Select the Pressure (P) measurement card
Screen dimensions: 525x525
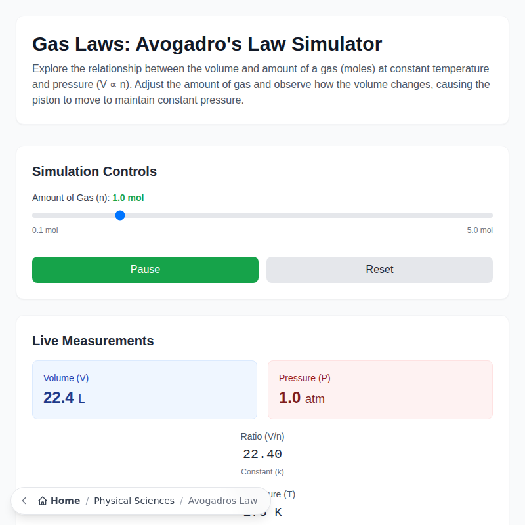pyautogui.click(x=379, y=389)
